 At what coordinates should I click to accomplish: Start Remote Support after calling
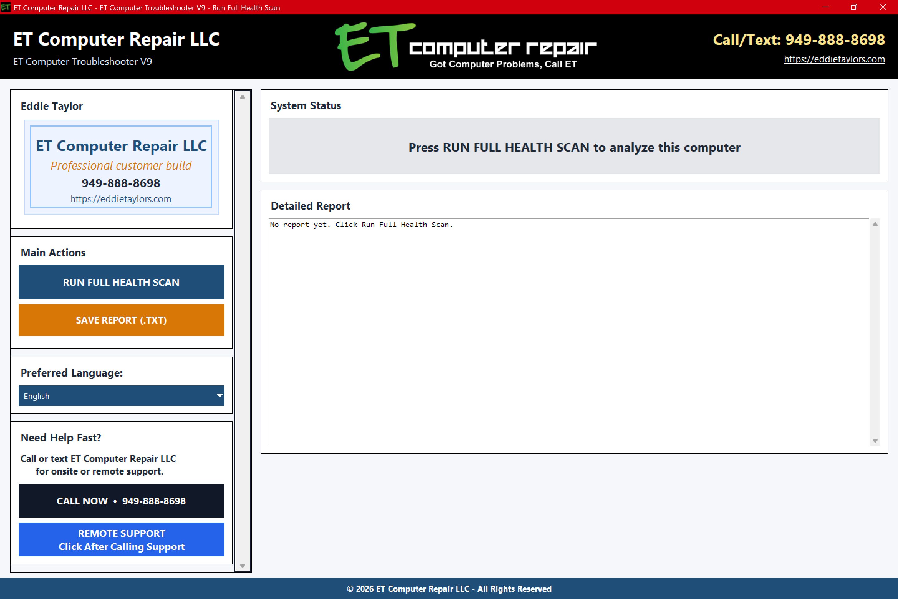[121, 540]
